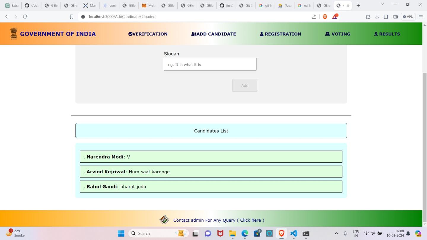427x240 pixels.
Task: Switch to the git fo Google tab
Action: pyautogui.click(x=265, y=5)
